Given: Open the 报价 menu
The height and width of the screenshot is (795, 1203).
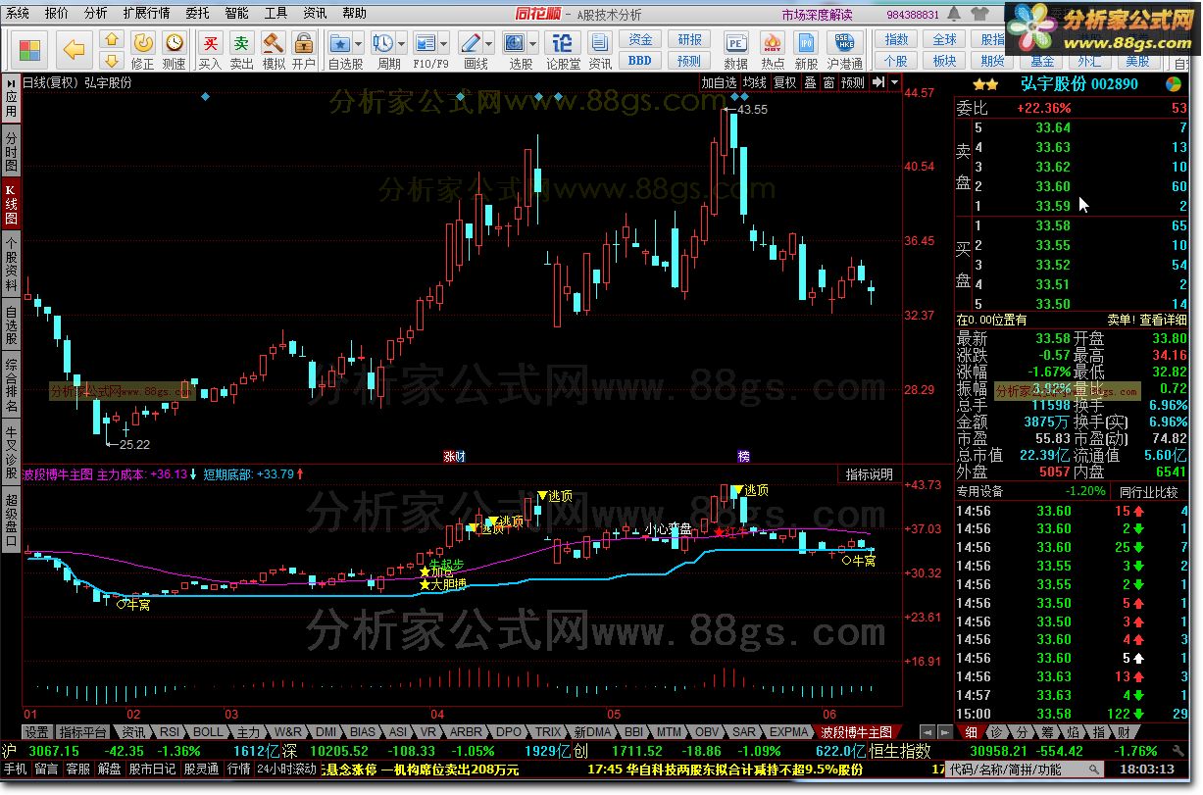Looking at the screenshot, I should (57, 14).
